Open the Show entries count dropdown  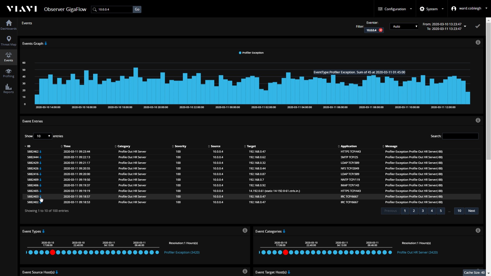[x=43, y=136]
